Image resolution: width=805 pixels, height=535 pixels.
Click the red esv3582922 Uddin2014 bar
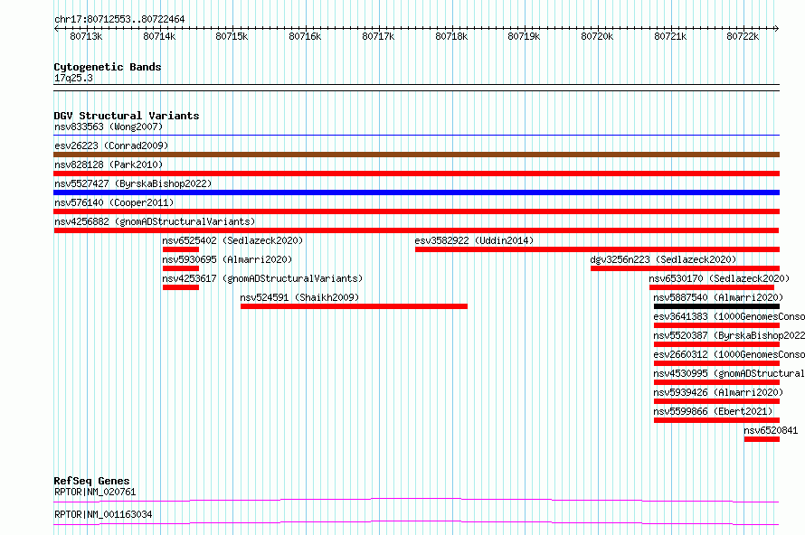[x=597, y=249]
